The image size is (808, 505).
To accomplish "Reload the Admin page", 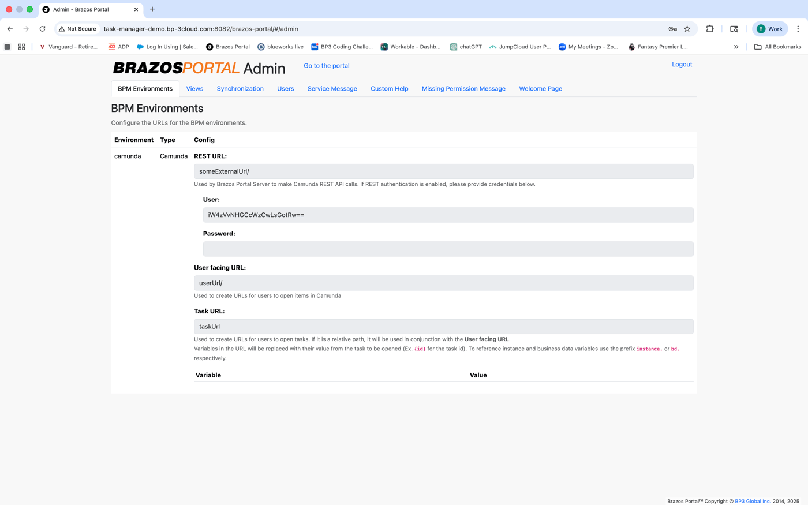I will (42, 29).
